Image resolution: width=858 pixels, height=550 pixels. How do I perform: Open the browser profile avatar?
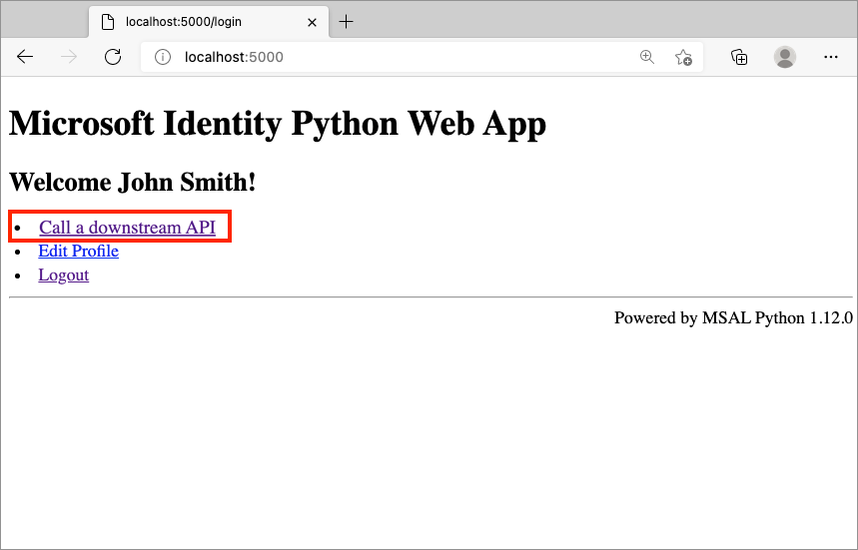(x=785, y=57)
